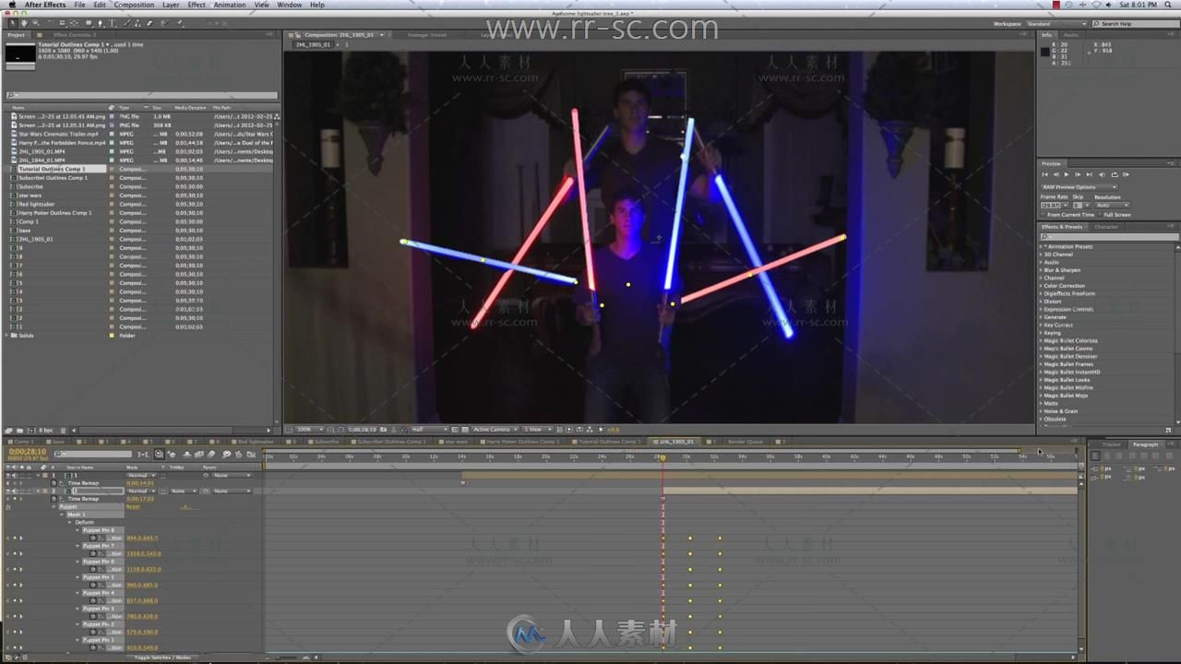The height and width of the screenshot is (664, 1181).
Task: Select the Eraser tool
Action: (x=149, y=23)
